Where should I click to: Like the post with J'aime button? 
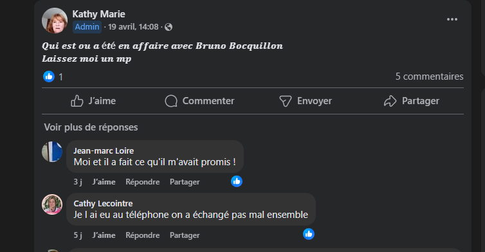click(x=93, y=101)
